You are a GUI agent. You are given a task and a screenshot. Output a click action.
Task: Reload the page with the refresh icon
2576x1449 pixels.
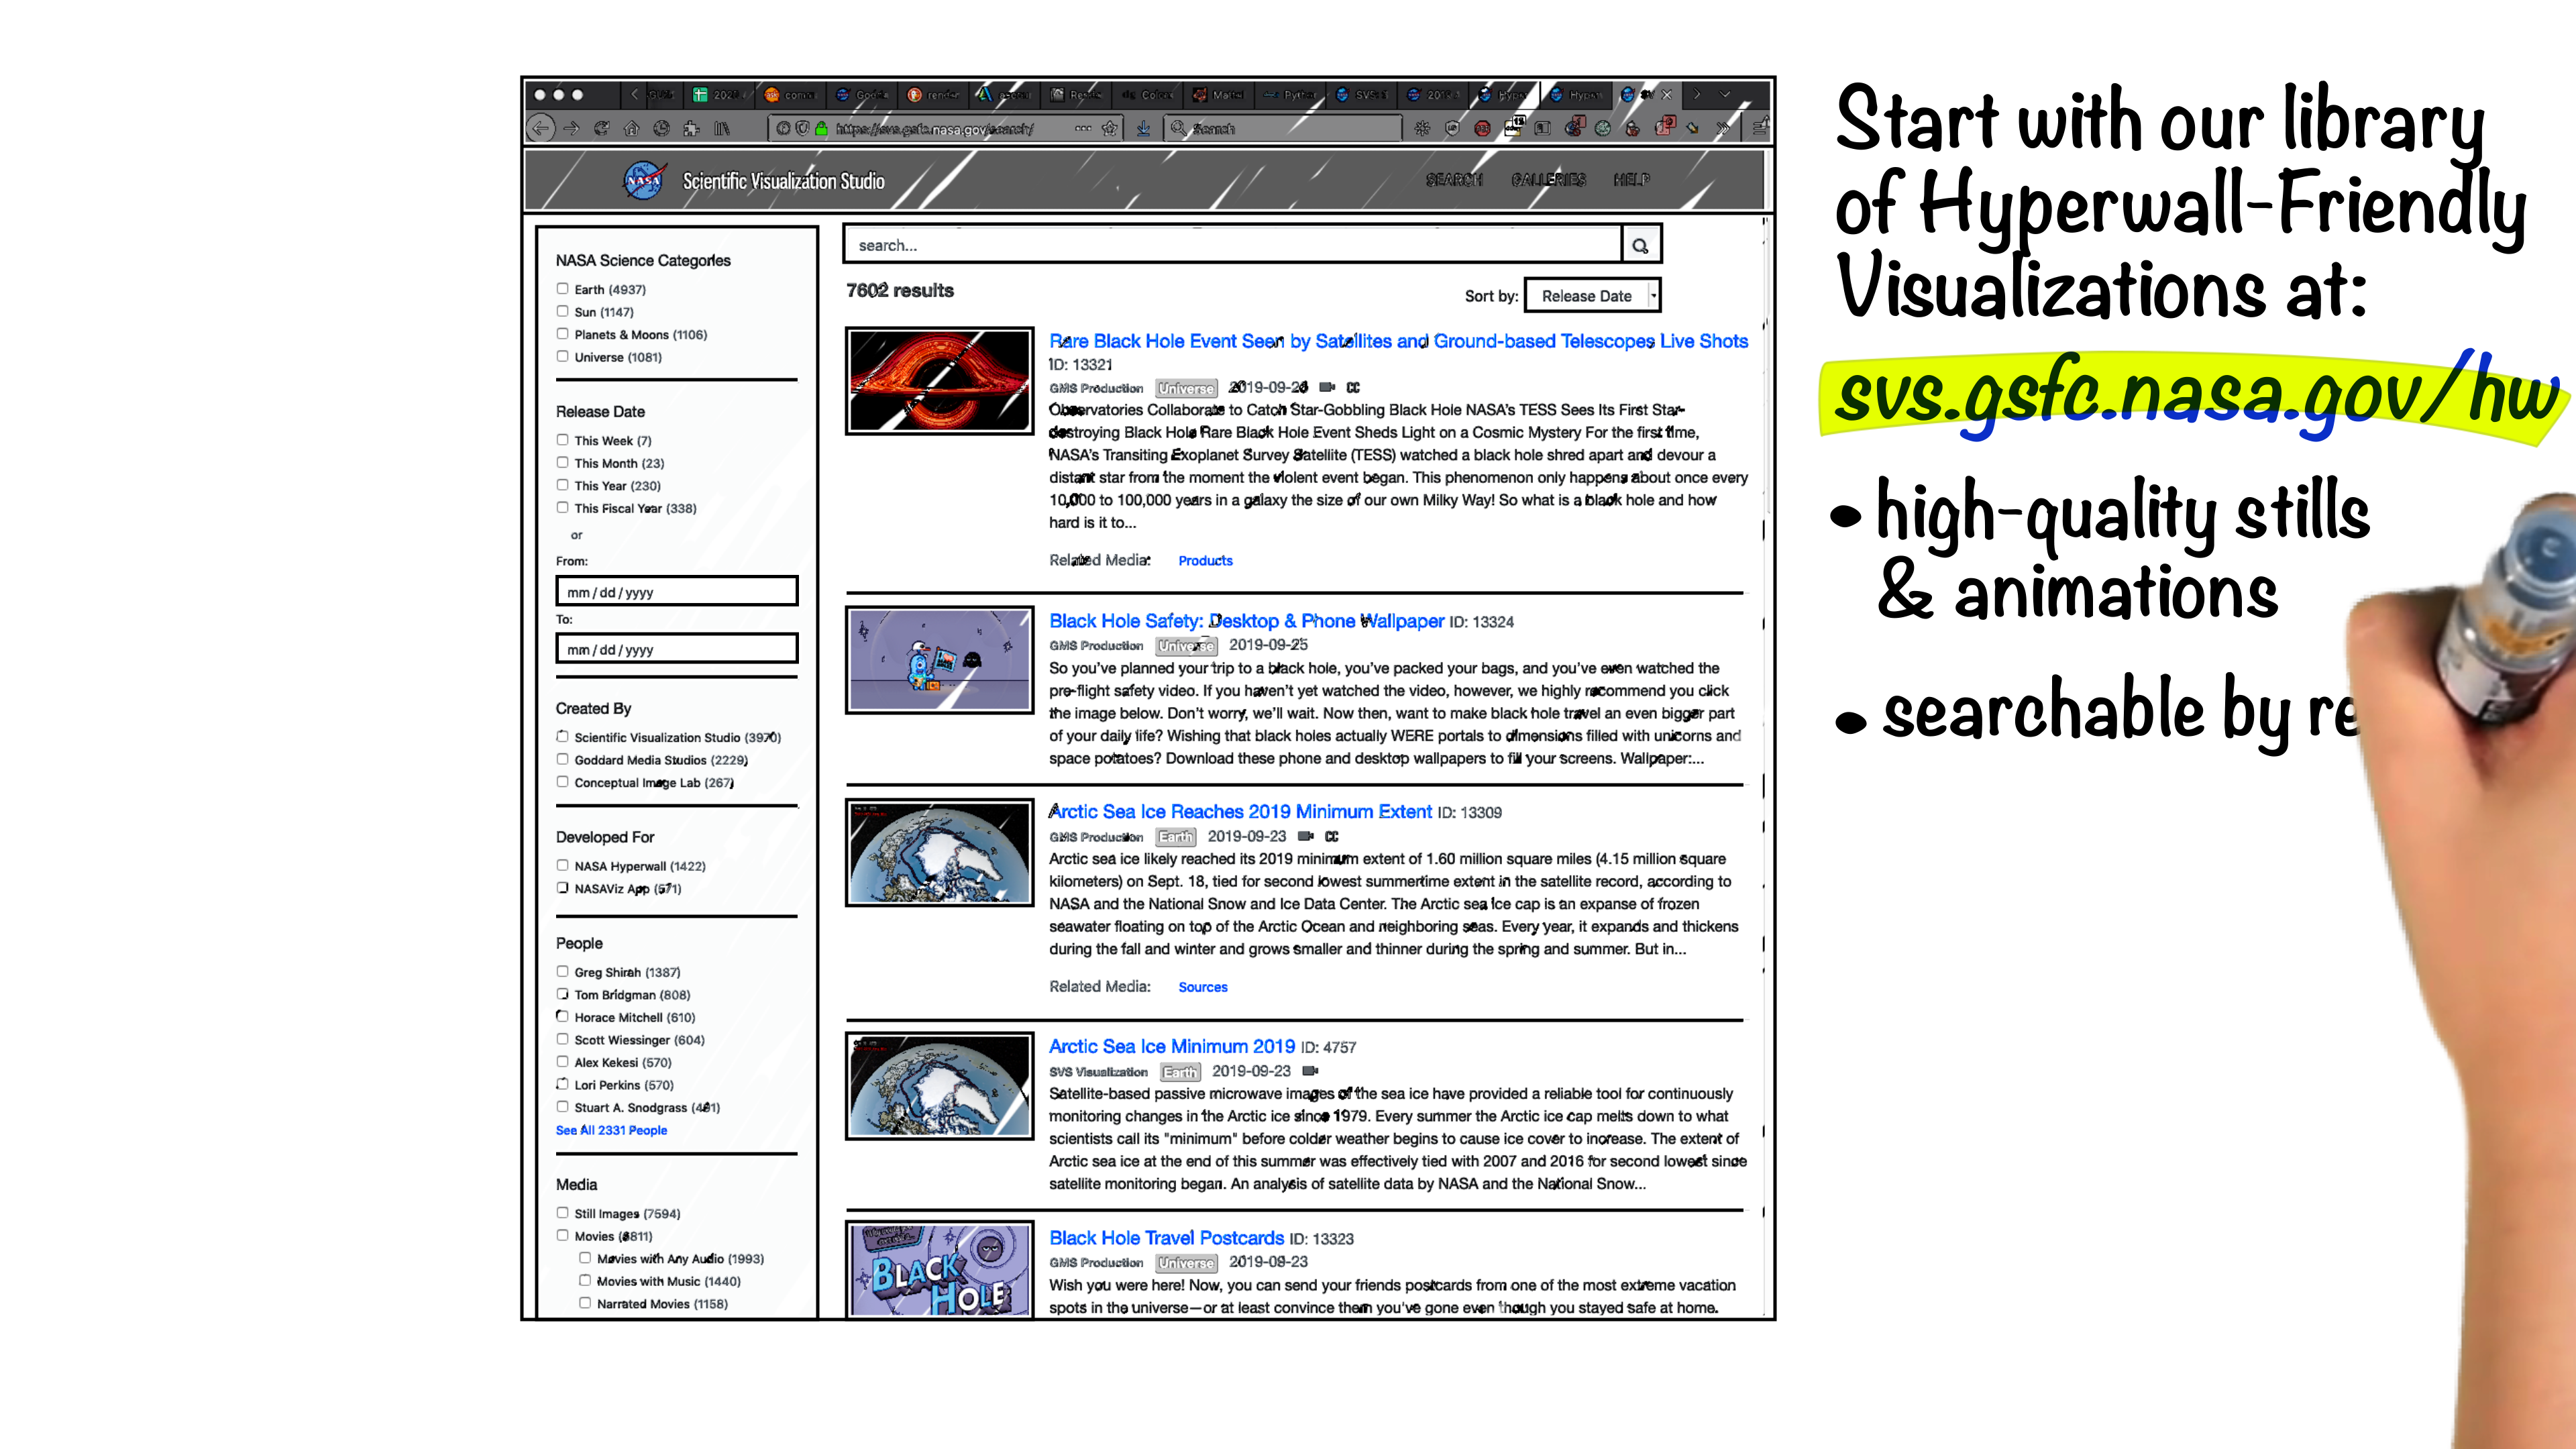pyautogui.click(x=601, y=128)
